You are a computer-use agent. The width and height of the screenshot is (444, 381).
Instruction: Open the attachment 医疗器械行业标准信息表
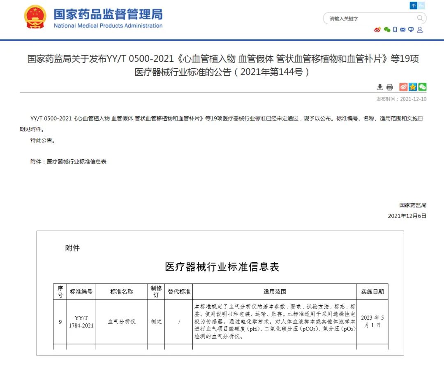(x=76, y=162)
